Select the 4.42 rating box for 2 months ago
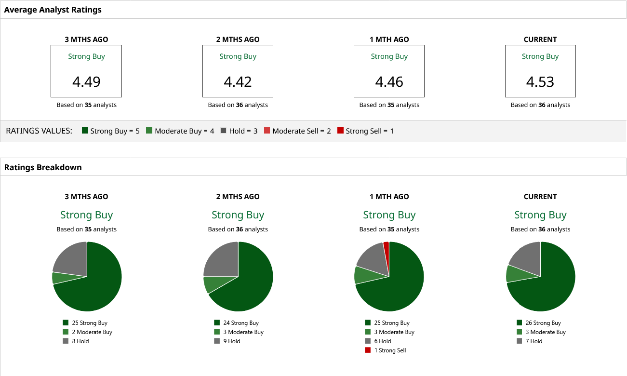627x376 pixels. click(x=238, y=71)
